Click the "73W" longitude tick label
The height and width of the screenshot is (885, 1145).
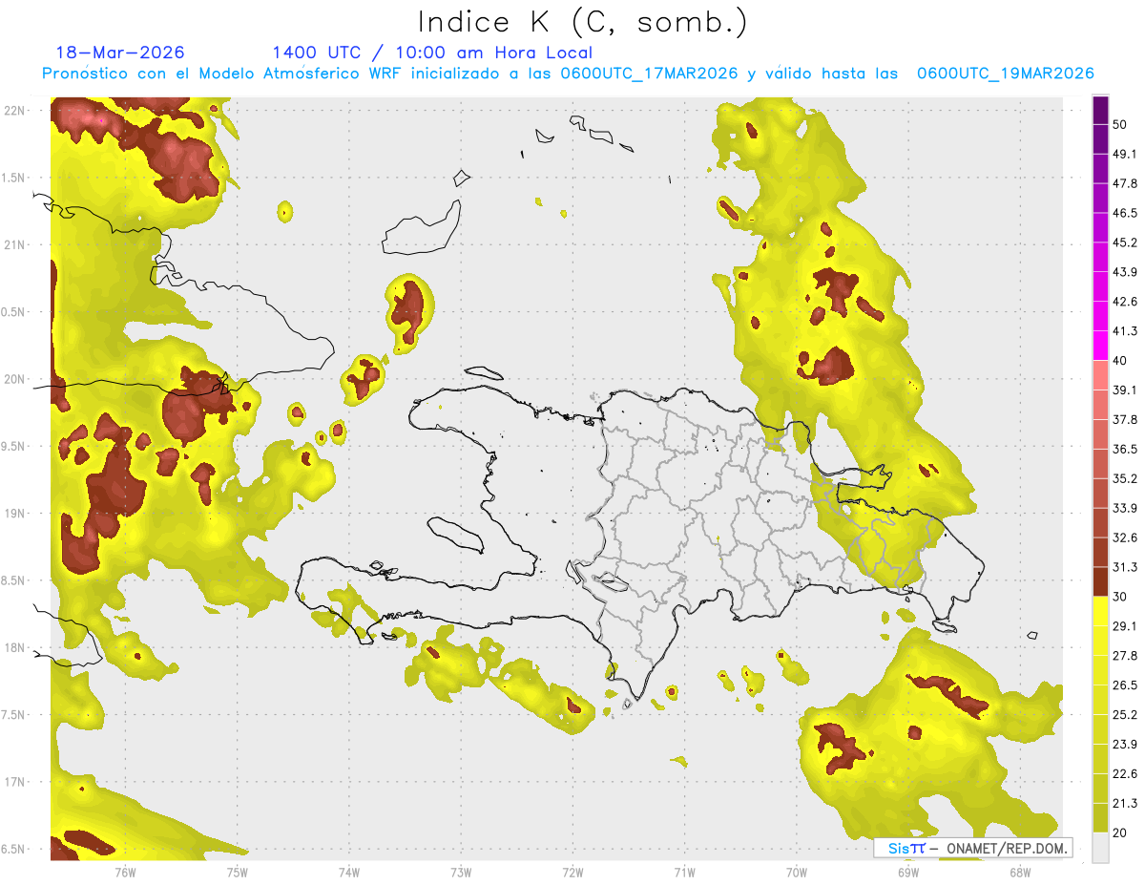pos(461,872)
